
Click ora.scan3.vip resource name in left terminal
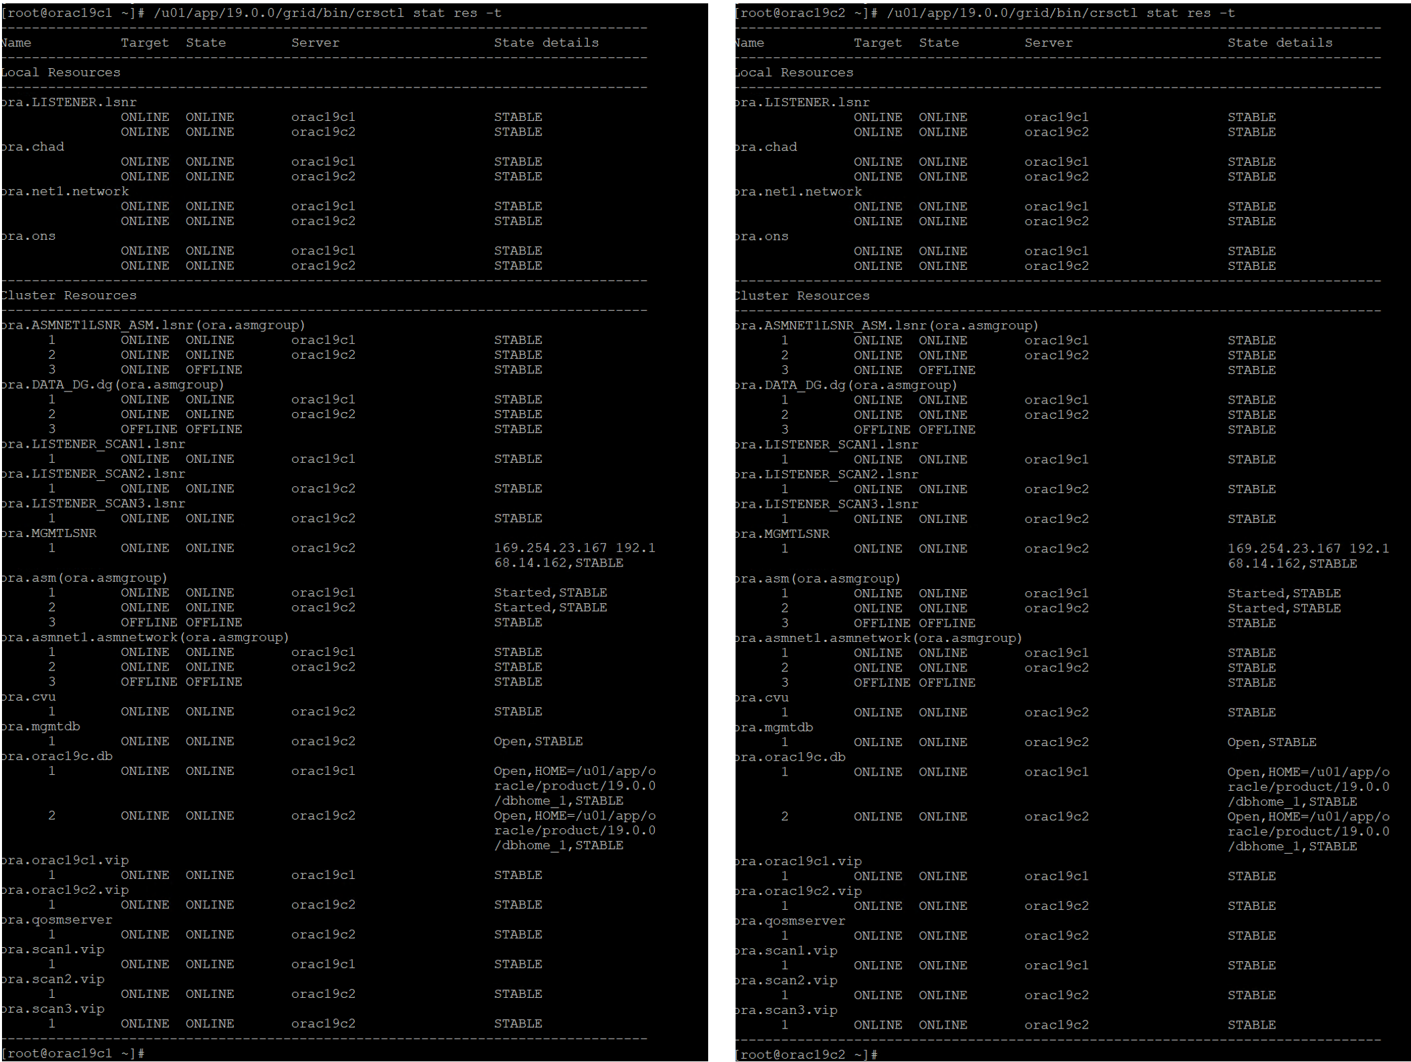pos(53,1009)
